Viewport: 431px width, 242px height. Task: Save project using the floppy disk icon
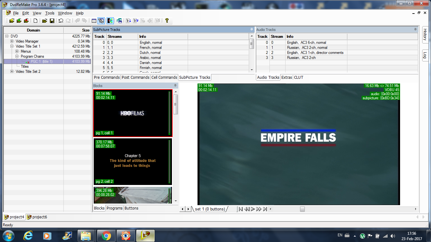click(52, 21)
